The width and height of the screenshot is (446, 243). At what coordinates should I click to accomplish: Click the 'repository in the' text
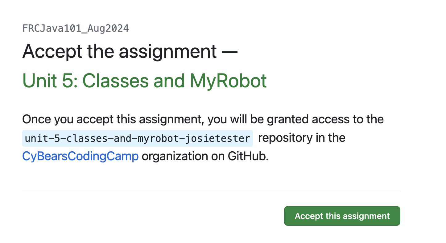(x=302, y=138)
